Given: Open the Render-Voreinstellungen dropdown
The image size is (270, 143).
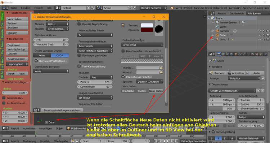Looking at the screenshot, I should pos(232,91).
